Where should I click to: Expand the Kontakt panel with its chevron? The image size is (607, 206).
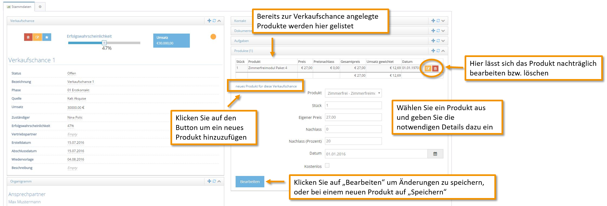443,21
